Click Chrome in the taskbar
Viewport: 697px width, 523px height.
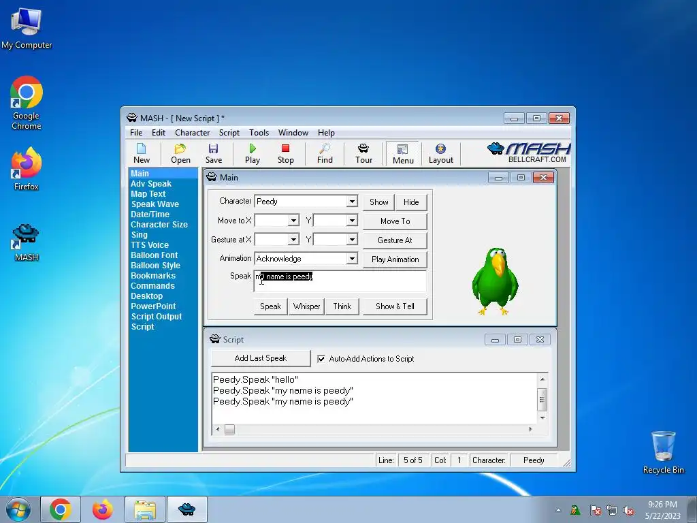(61, 509)
